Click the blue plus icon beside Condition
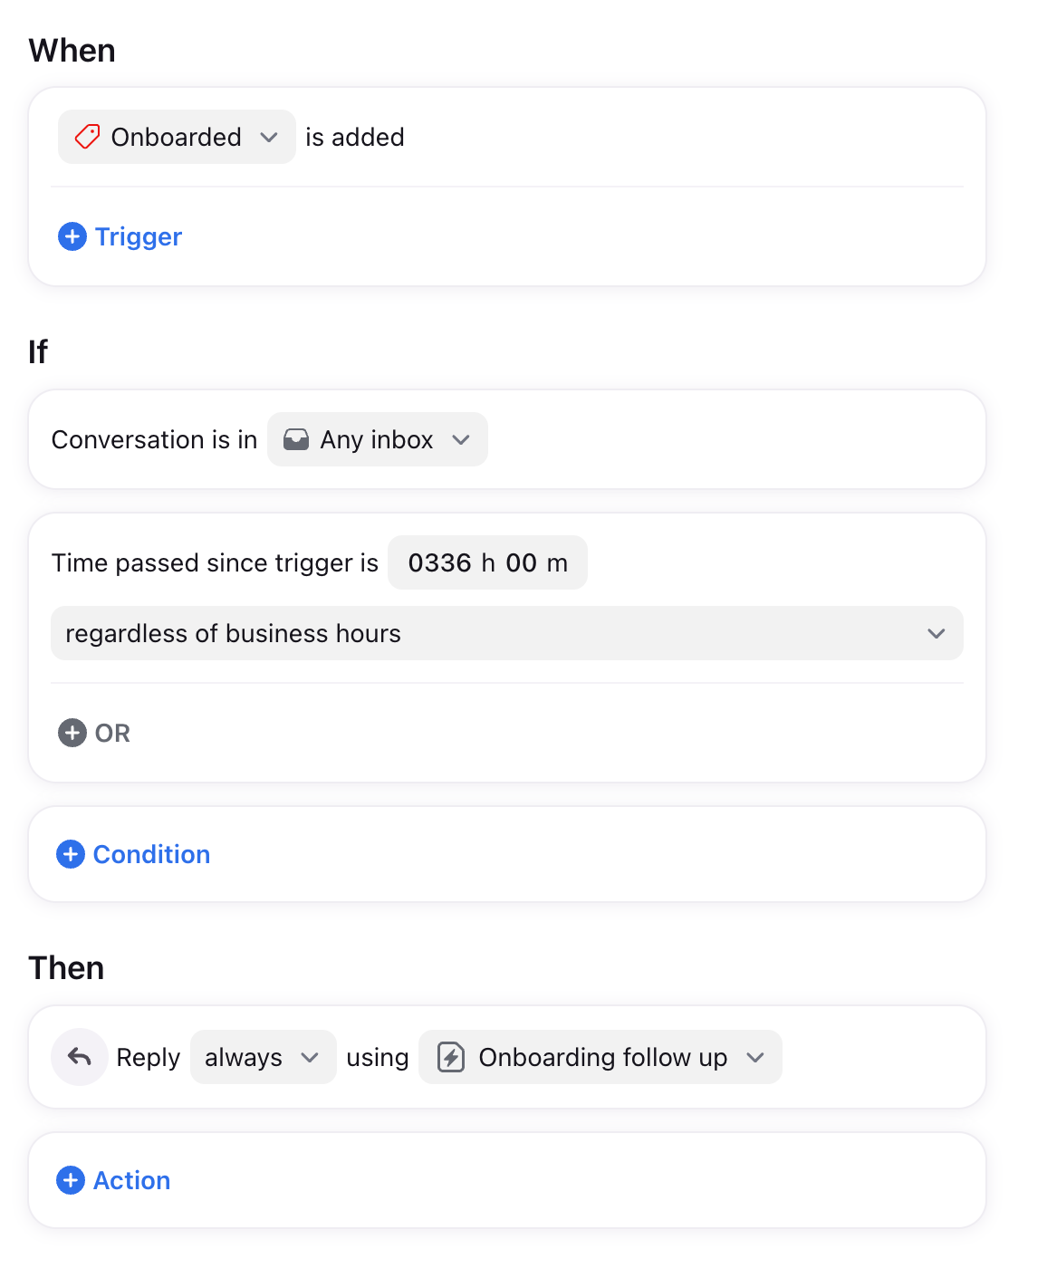 pos(71,854)
